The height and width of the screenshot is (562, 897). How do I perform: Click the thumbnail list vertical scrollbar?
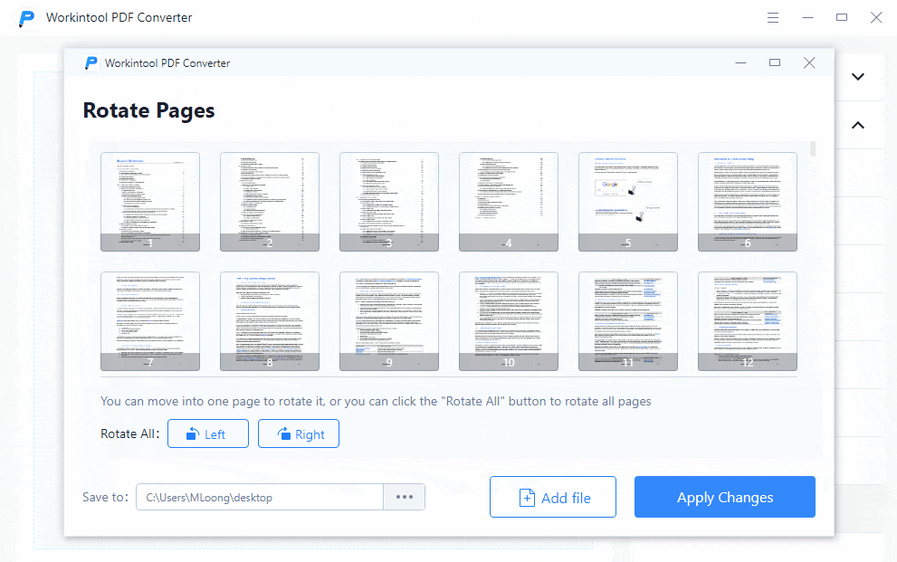pos(813,150)
